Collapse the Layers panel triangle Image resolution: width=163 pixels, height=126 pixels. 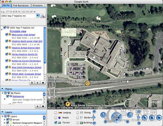[x=2, y=112]
